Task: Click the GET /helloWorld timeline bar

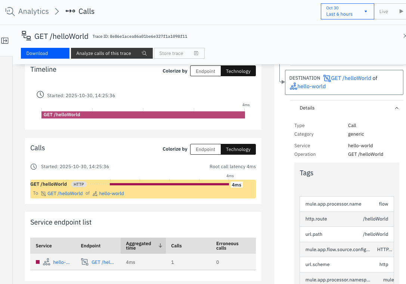Action: click(x=143, y=115)
